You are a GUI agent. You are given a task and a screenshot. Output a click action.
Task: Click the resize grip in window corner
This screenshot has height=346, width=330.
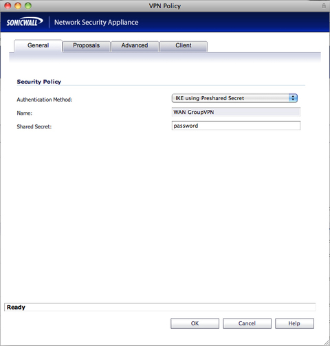[x=327, y=343]
